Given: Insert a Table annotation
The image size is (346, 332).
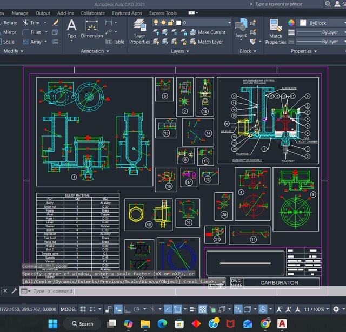Looking at the screenshot, I should coord(115,42).
